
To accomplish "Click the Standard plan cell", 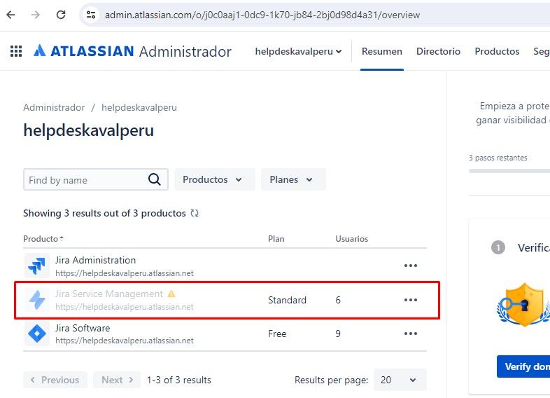I will [287, 300].
